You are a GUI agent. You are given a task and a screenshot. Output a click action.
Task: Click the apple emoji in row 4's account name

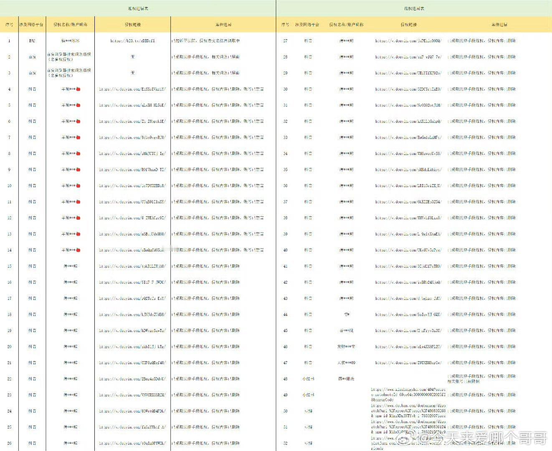[78, 89]
